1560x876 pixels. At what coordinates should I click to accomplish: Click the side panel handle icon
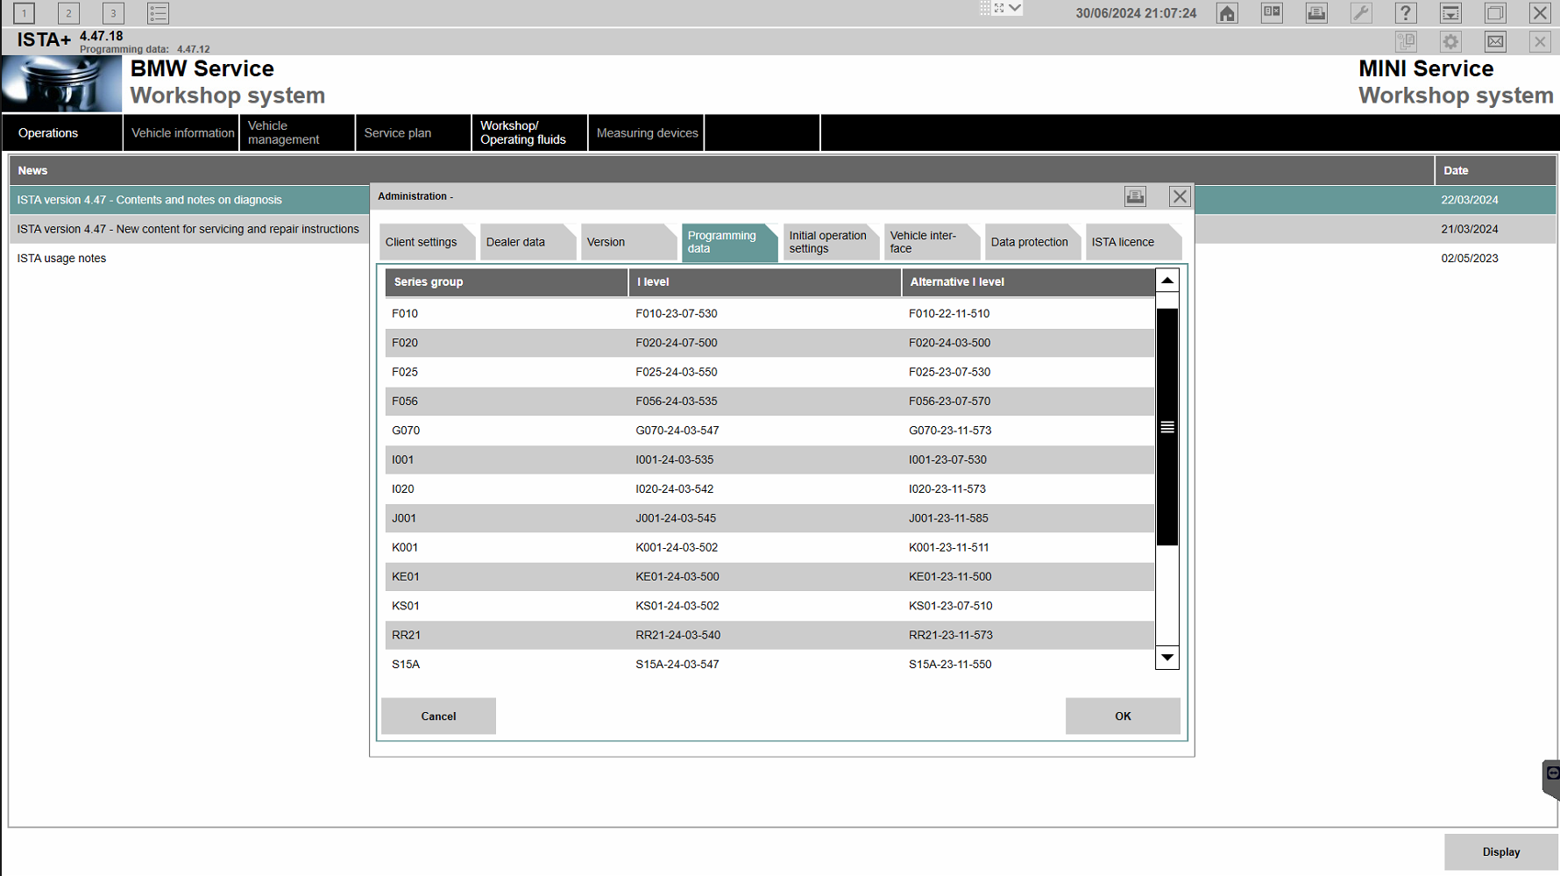1551,779
